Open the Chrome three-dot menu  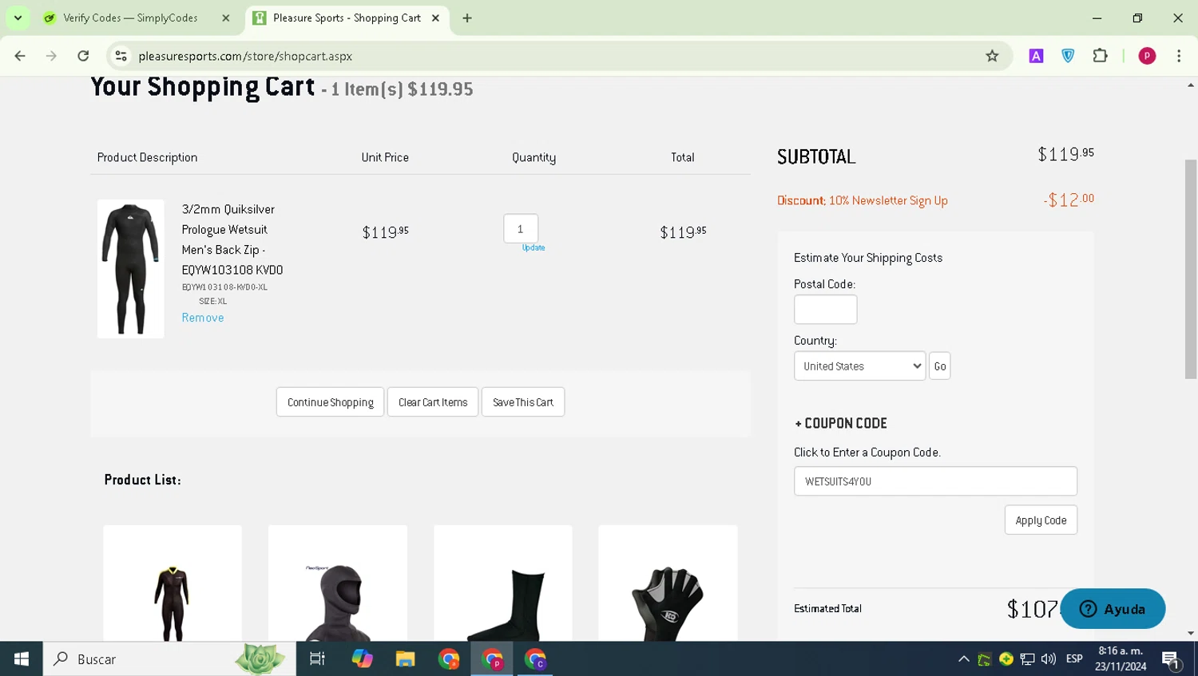click(x=1179, y=56)
